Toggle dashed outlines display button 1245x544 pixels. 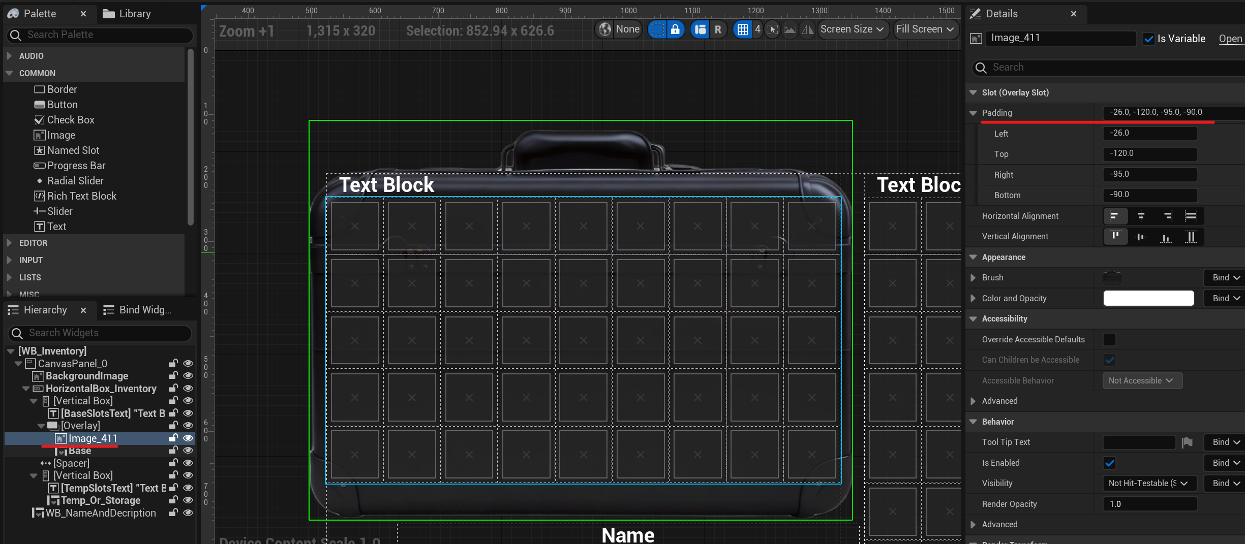(x=658, y=29)
